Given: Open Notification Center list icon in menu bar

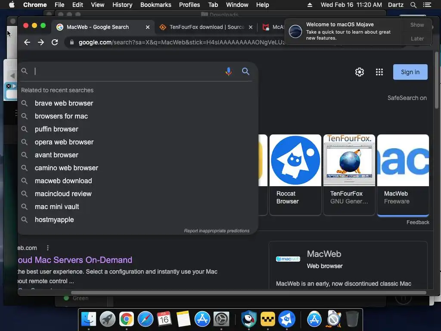Looking at the screenshot, I should pyautogui.click(x=427, y=5).
